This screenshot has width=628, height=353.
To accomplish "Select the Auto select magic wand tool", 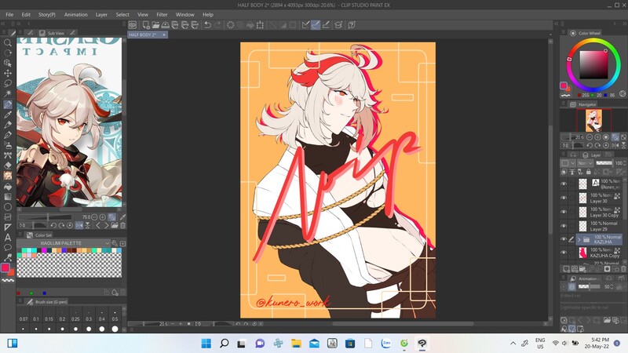I will tap(8, 93).
